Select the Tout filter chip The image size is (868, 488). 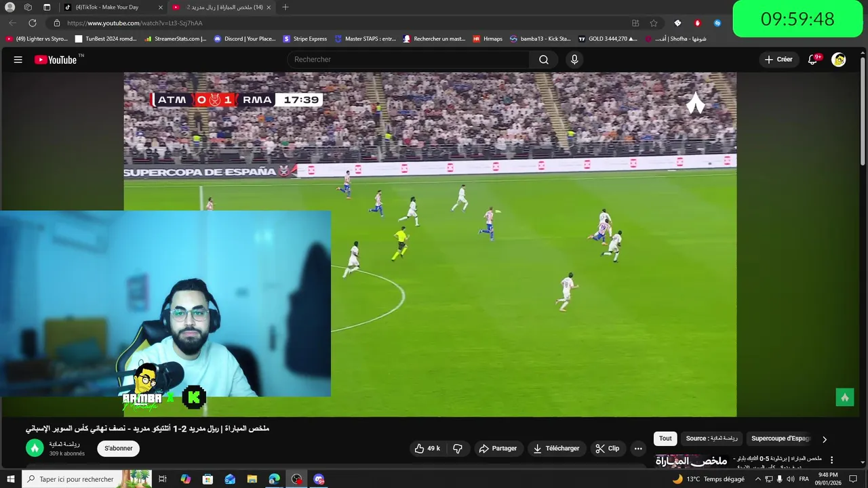point(665,439)
